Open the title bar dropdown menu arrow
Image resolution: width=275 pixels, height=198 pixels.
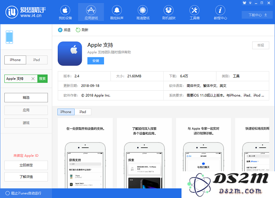click(250, 3)
